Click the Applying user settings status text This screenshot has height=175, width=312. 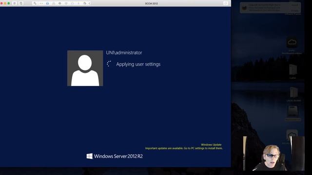pos(138,64)
